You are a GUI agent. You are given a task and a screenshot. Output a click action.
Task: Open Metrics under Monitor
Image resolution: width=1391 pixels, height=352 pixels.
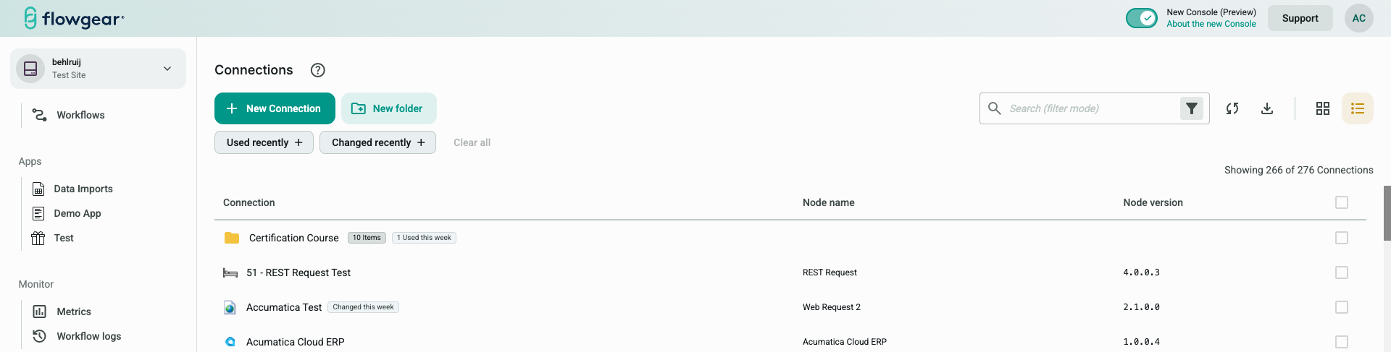tap(74, 312)
